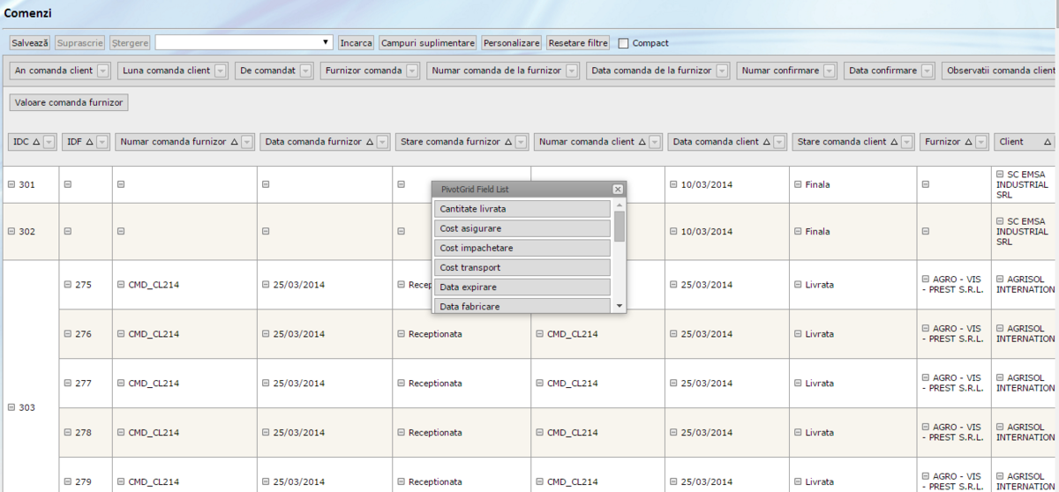
Task: Open the saved layouts dropdown
Action: click(326, 42)
